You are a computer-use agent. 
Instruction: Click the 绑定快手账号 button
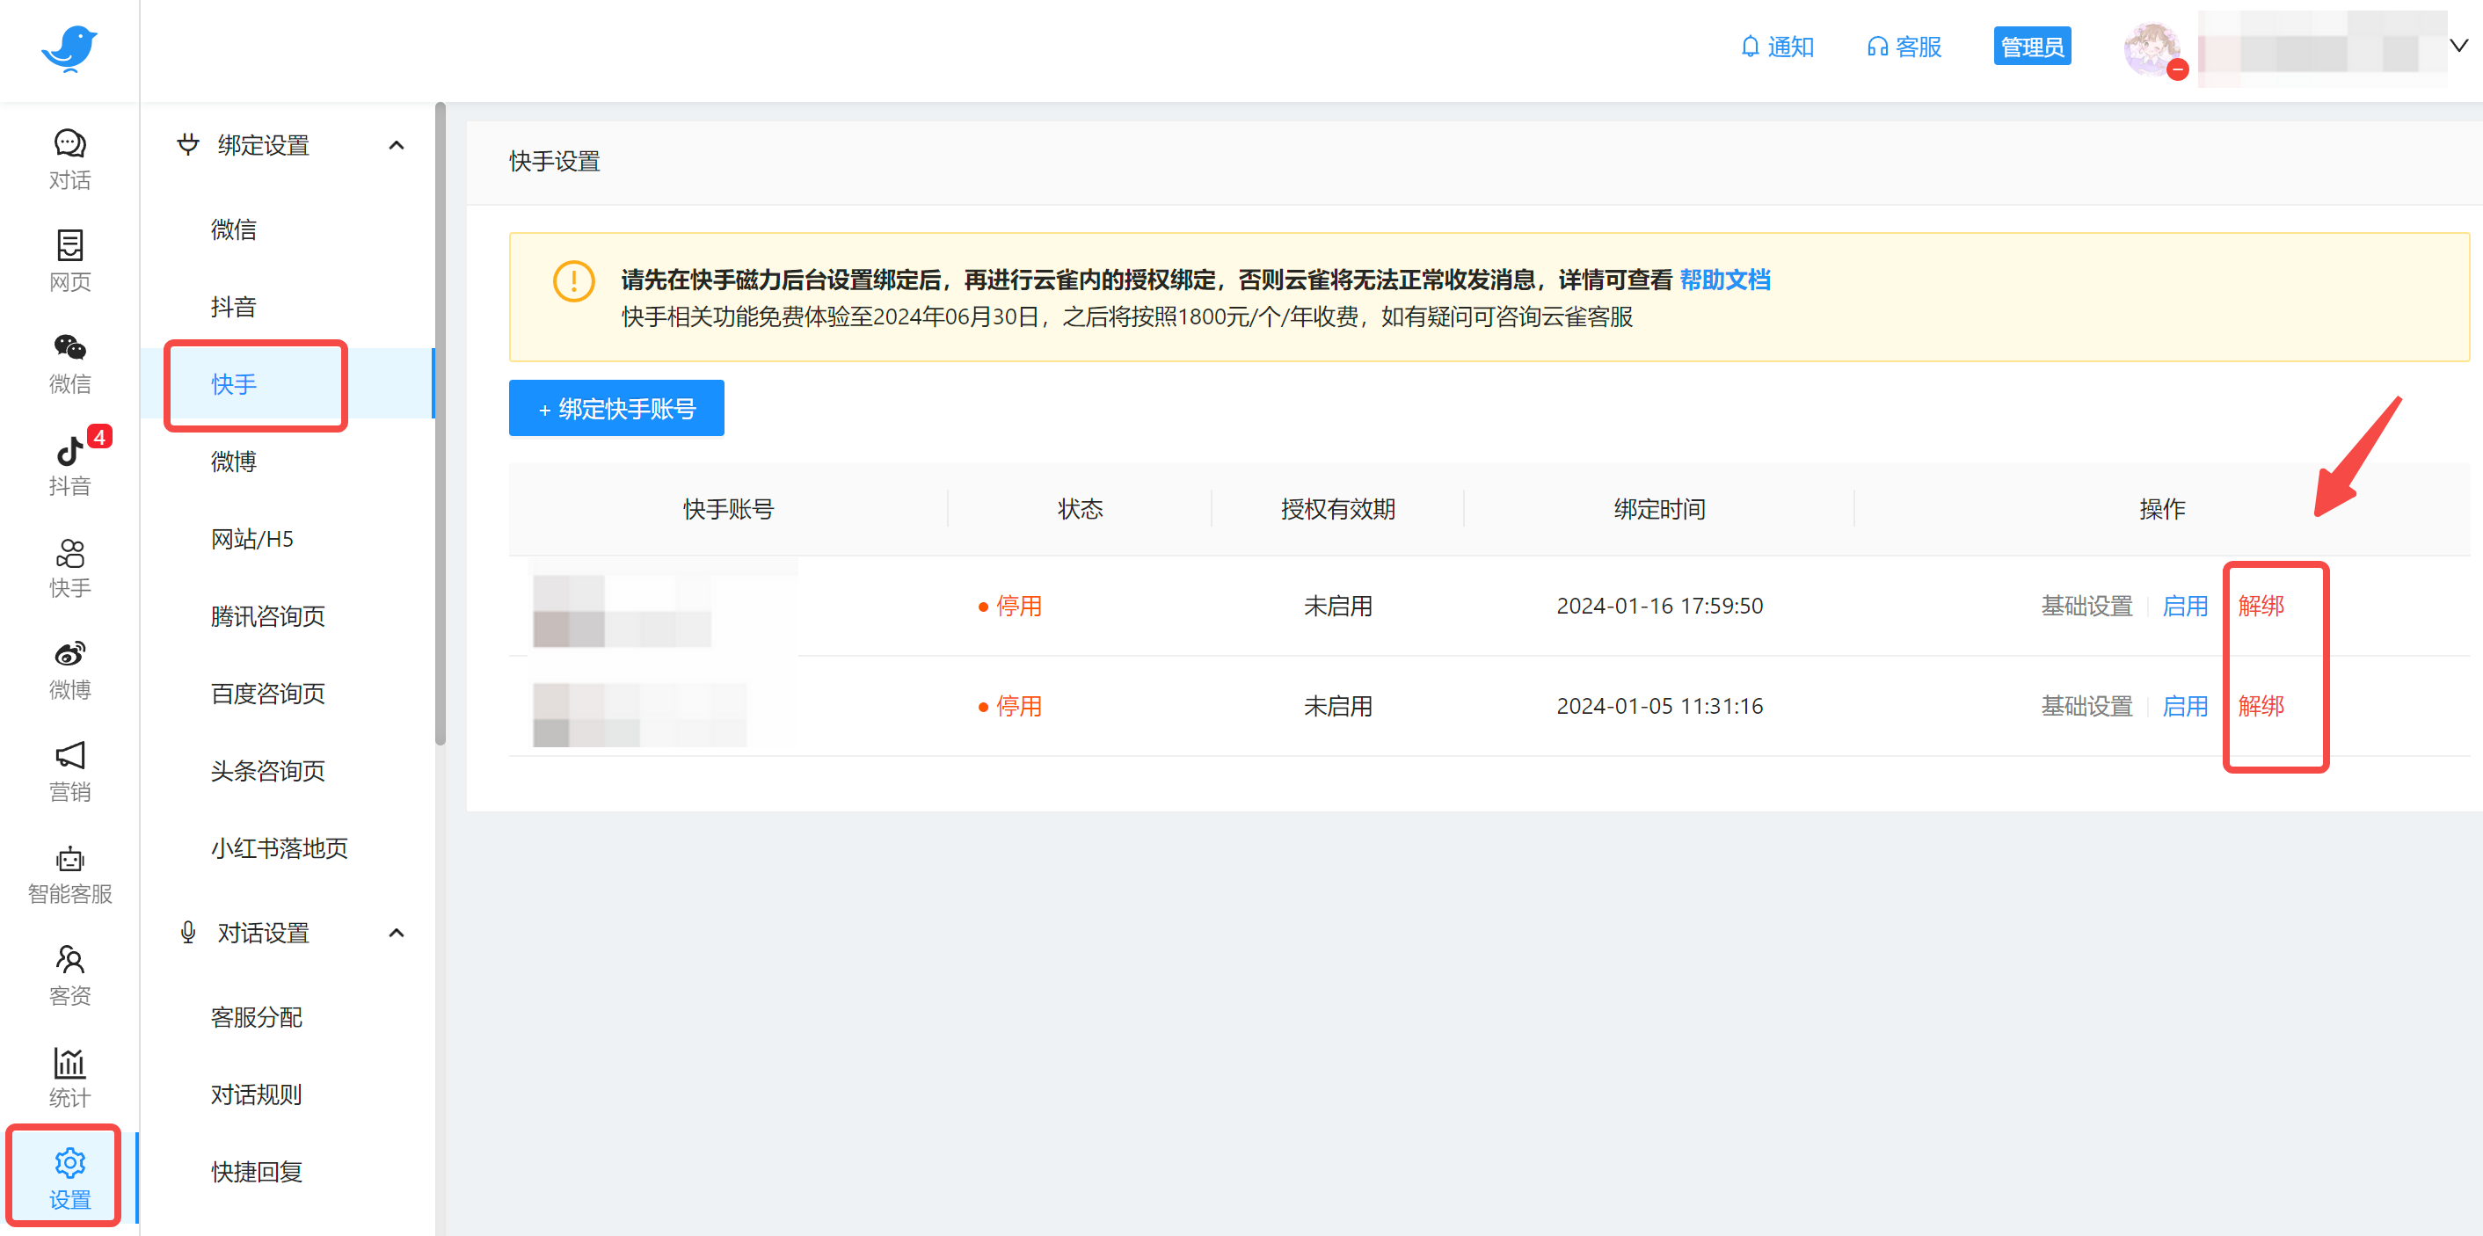[x=616, y=408]
